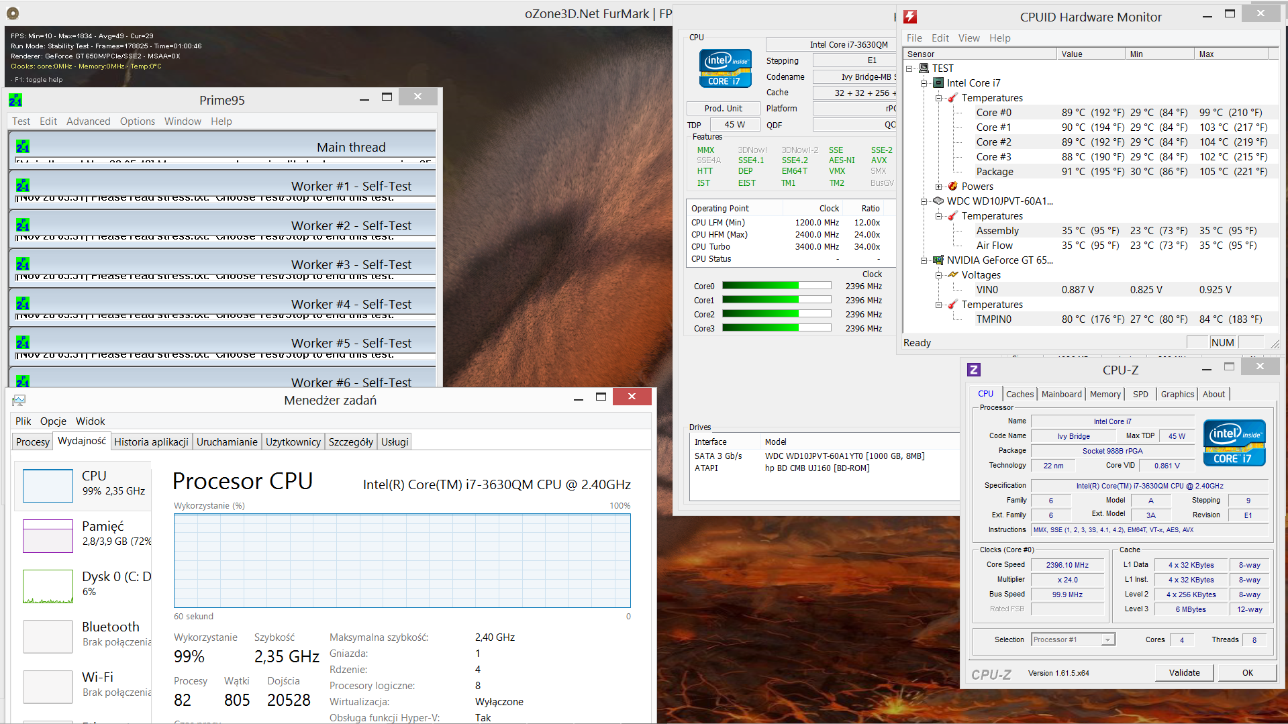Click the Worker #5 Self-Test window icon

pos(23,342)
